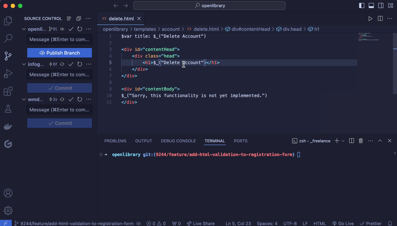Switch to the PROBLEMS tab

point(115,141)
